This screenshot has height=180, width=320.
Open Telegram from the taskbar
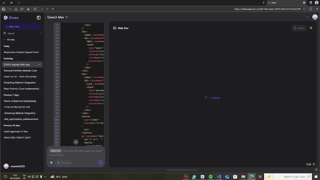coord(194,177)
